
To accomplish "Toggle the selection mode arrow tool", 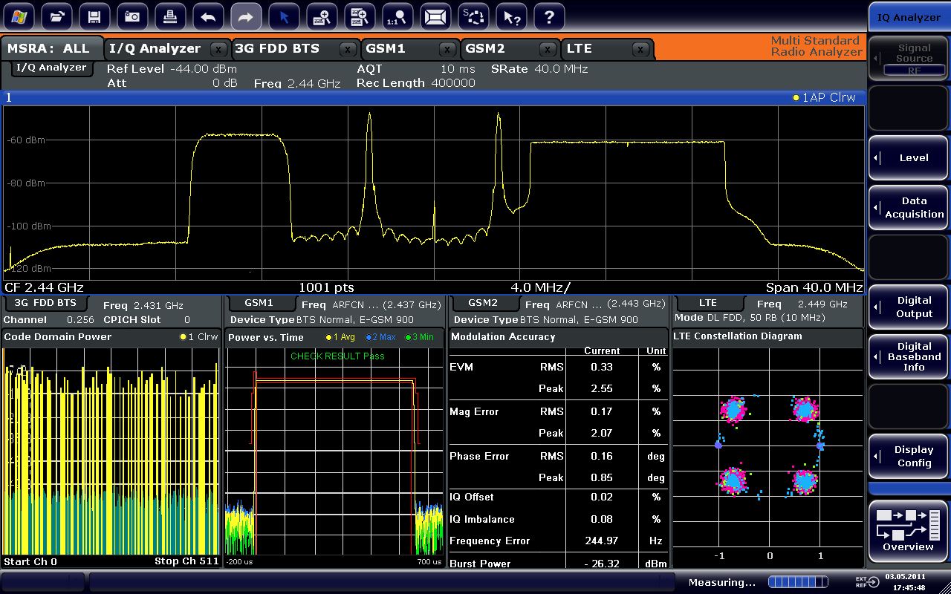I will [x=284, y=16].
